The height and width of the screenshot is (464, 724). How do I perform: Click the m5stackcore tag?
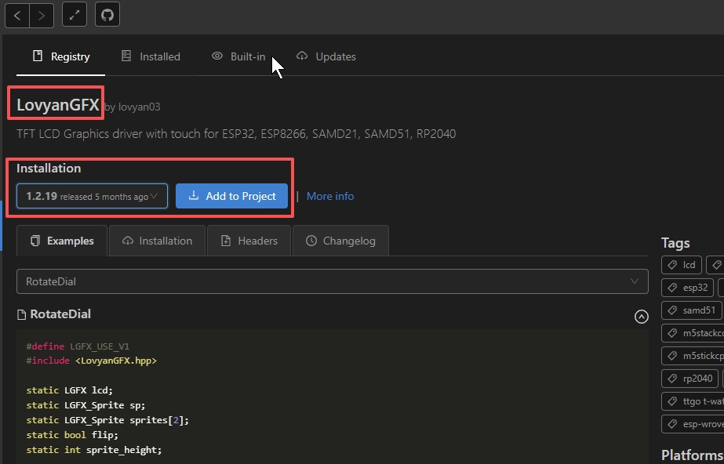tap(693, 333)
